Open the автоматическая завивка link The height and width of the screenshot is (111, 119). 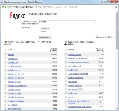[79, 62]
